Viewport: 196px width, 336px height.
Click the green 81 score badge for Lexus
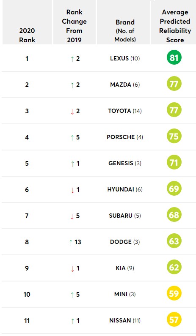pos(174,57)
